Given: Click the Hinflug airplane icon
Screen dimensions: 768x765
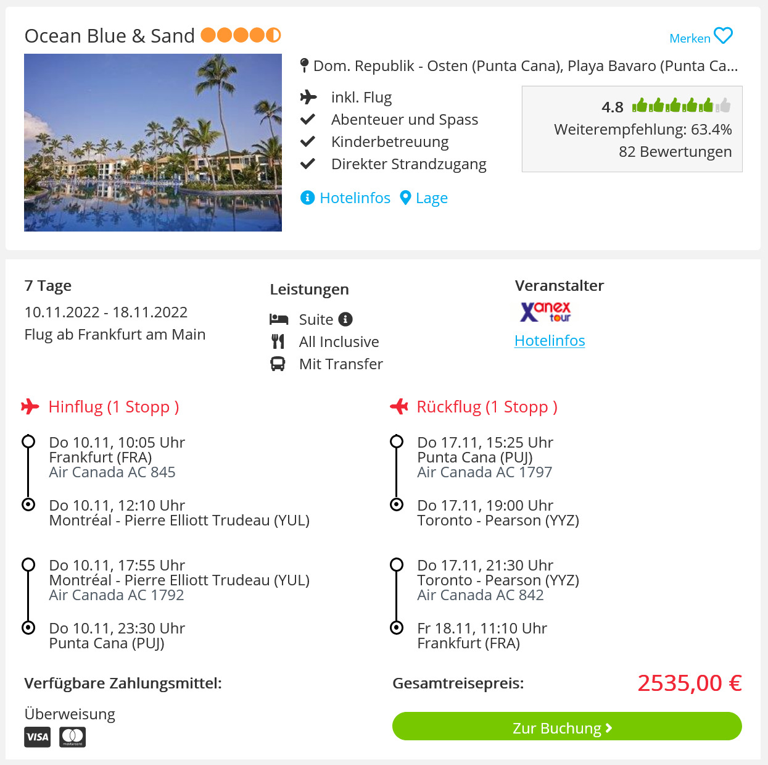Looking at the screenshot, I should pyautogui.click(x=30, y=406).
